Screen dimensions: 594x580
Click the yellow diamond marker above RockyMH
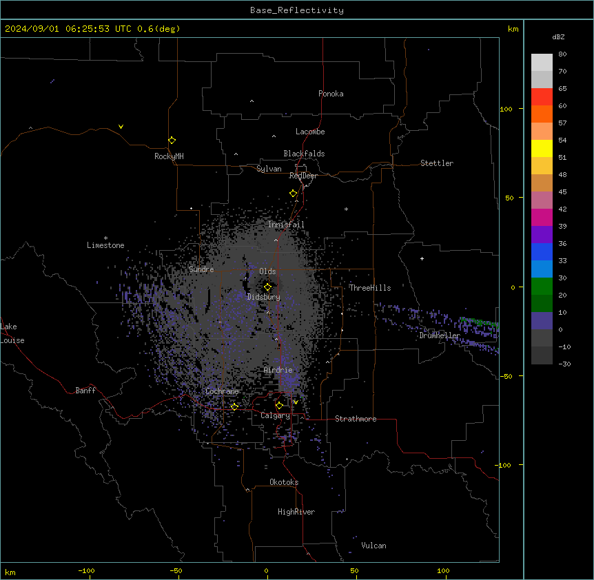click(172, 141)
